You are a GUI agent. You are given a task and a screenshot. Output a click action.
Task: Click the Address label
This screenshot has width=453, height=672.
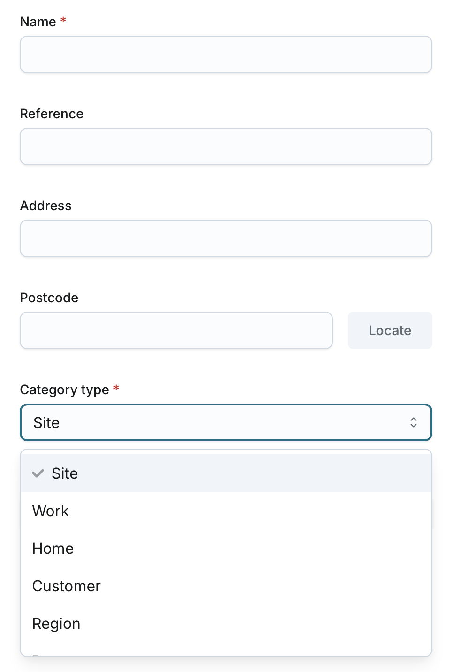pos(46,206)
